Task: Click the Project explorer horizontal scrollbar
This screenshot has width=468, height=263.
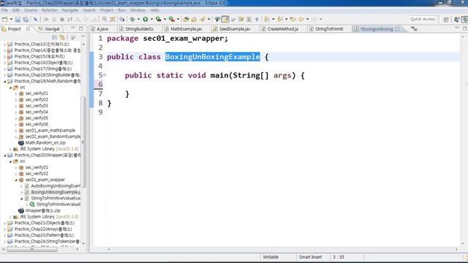Action: pos(32,249)
